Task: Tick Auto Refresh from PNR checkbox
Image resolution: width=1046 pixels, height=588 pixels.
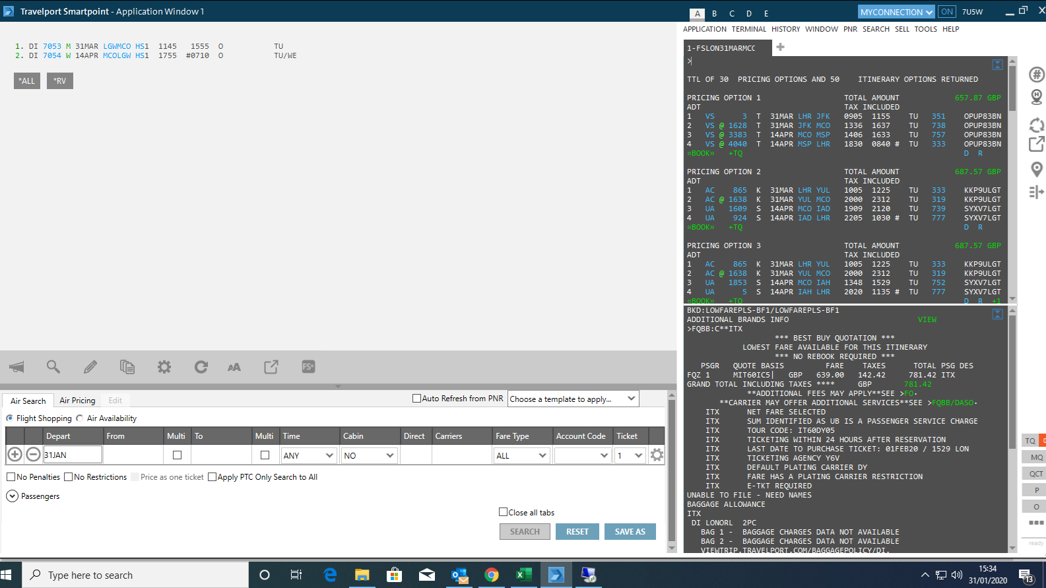Action: tap(416, 399)
